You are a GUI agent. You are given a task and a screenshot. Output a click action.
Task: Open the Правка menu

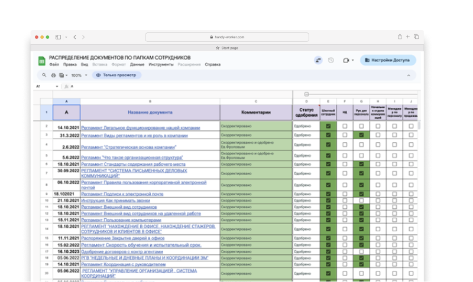[x=70, y=64]
